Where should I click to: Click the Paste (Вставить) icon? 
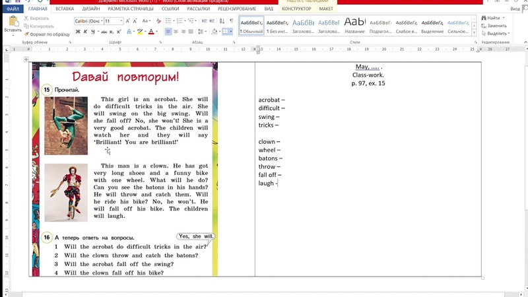[x=12, y=23]
